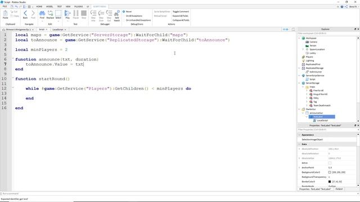360x202 pixels.
Task: Click the undo arrow in quick access bar
Action: coord(16,7)
